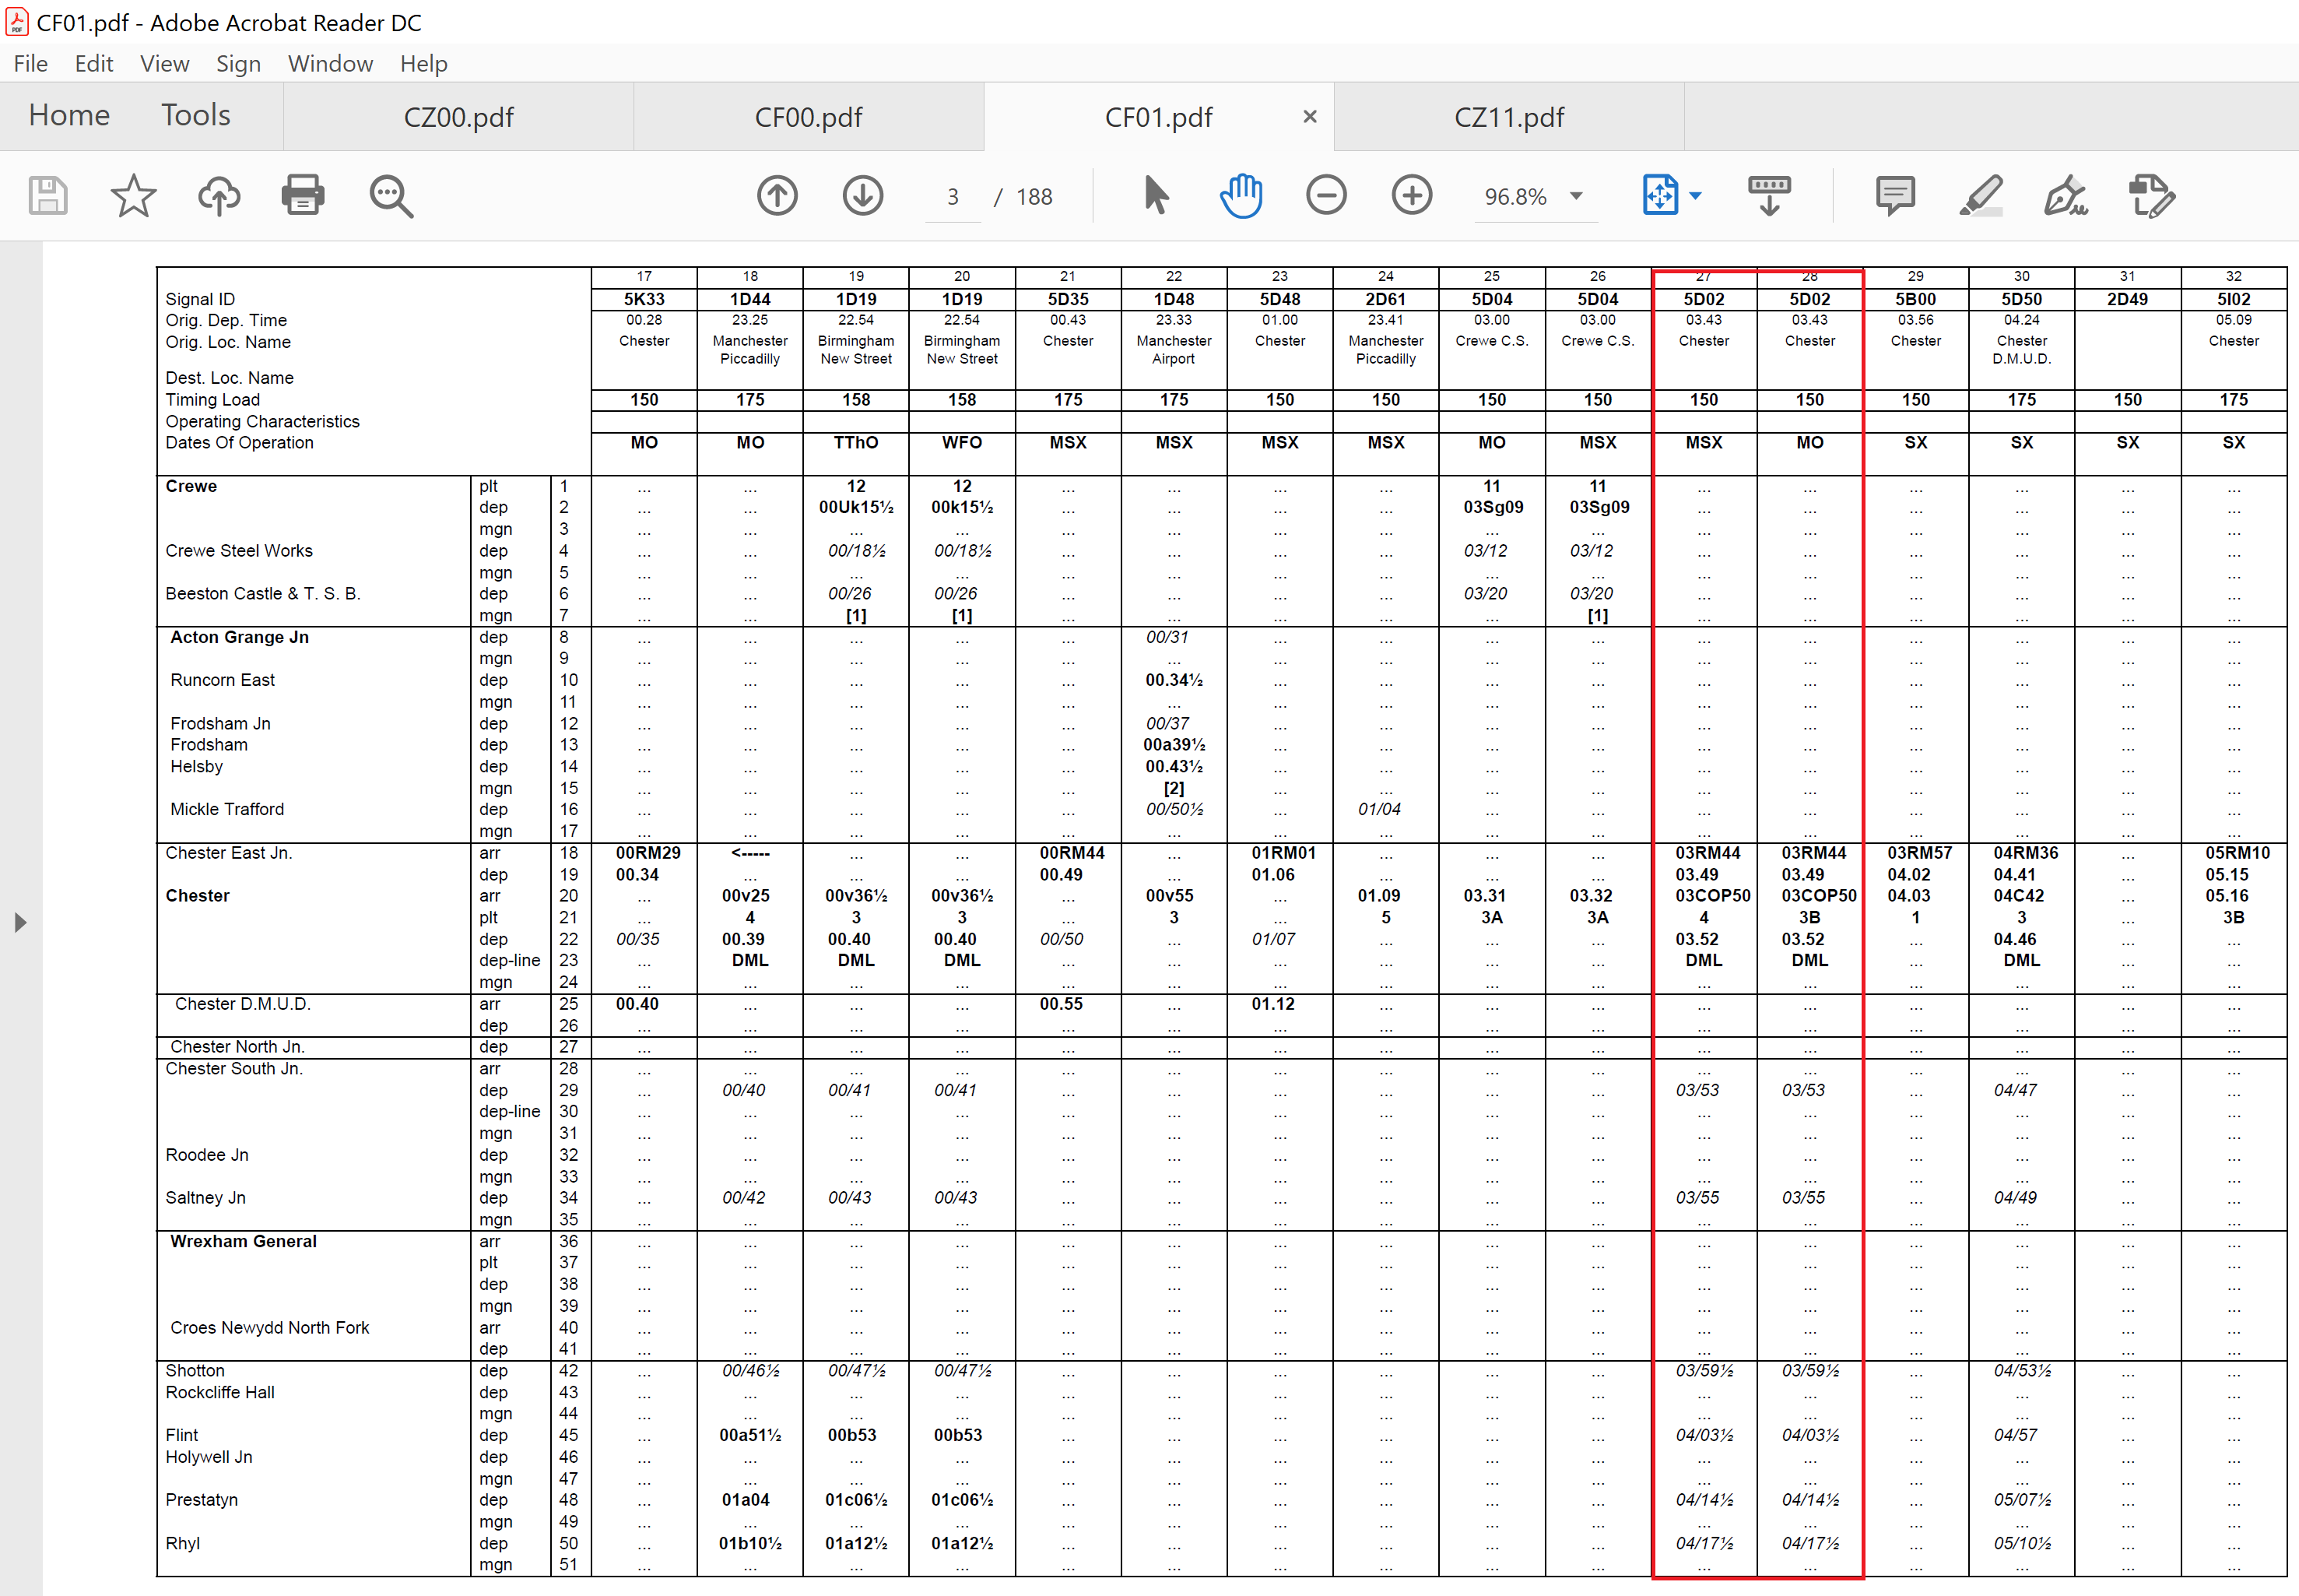Click the 05RM10 timing cell

[x=2238, y=853]
